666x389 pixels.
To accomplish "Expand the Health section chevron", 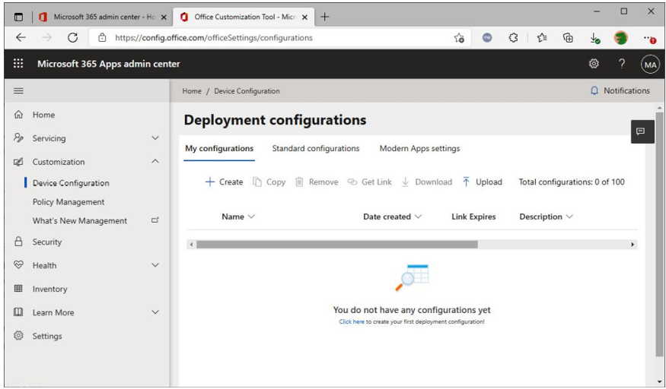I will 155,265.
